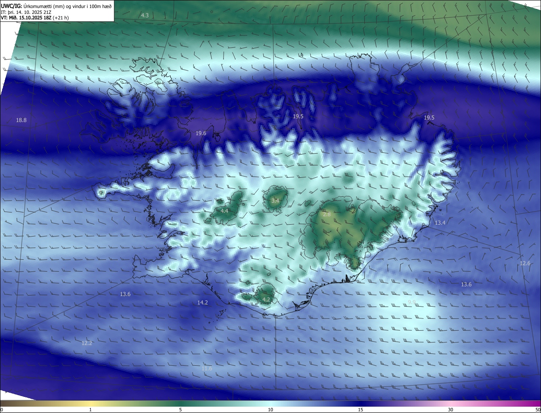
Task: Click the 1 tick on the color scale
Action: pos(90,410)
